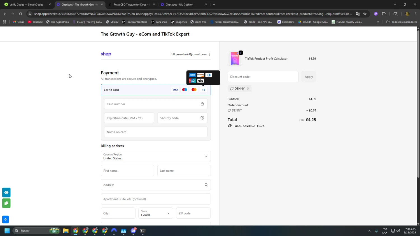Viewport: 420px width, 236px height.
Task: Click the Apply discount button
Action: click(x=309, y=77)
